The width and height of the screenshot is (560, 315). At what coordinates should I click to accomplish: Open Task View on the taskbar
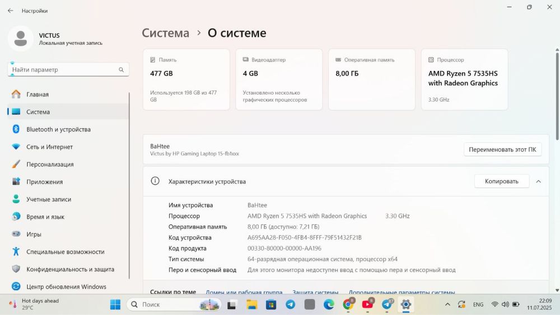(232, 305)
